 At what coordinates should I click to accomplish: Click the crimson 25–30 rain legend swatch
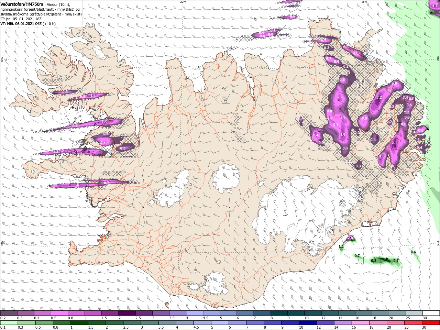coord(413,323)
